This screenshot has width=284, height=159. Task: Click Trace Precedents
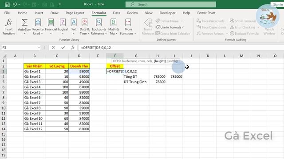point(210,21)
